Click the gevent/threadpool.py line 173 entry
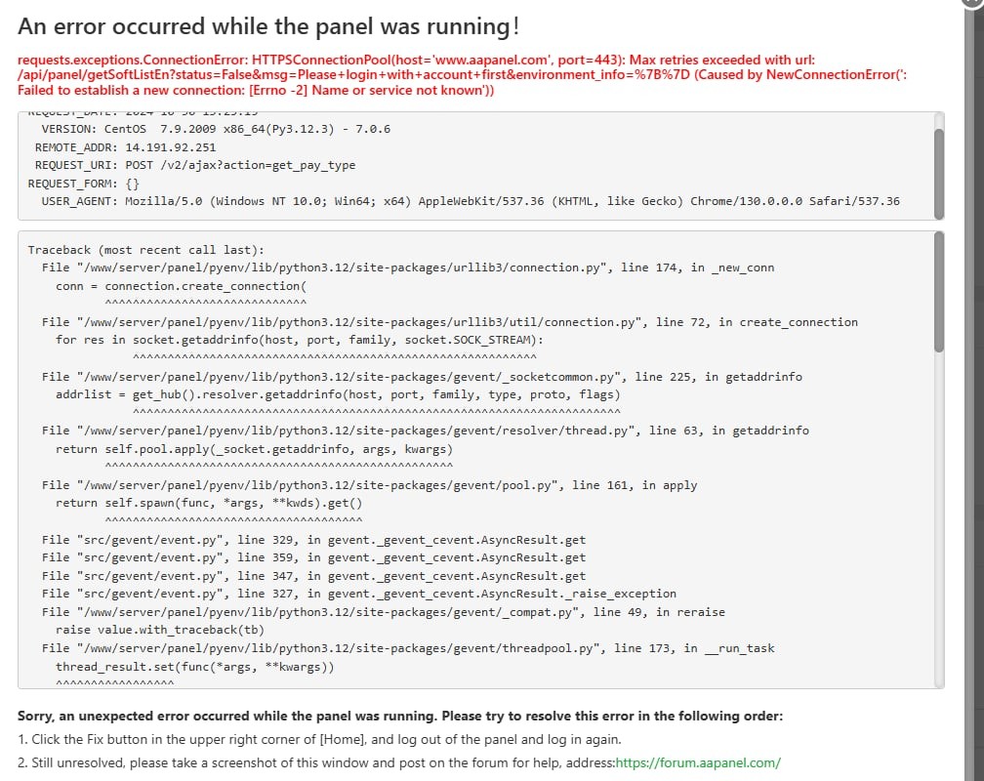This screenshot has width=984, height=781. click(408, 648)
